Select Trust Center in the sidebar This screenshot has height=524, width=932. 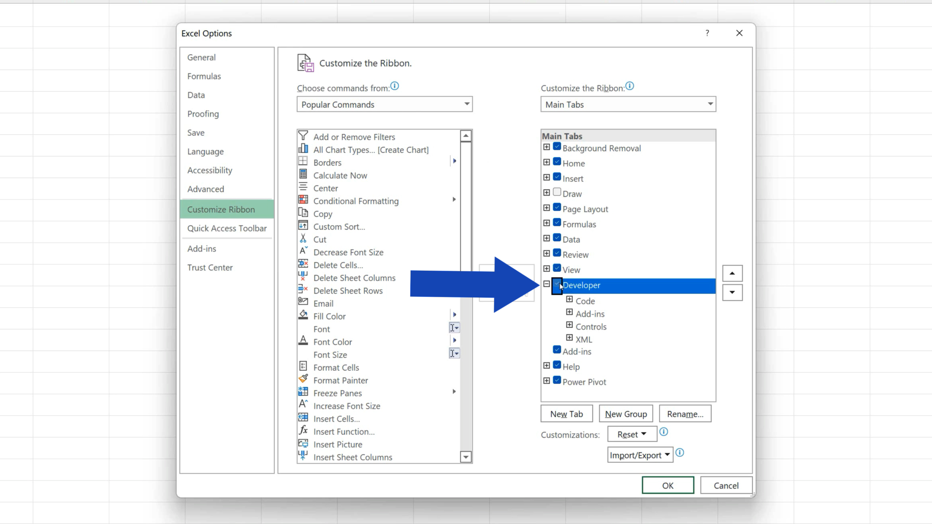210,267
